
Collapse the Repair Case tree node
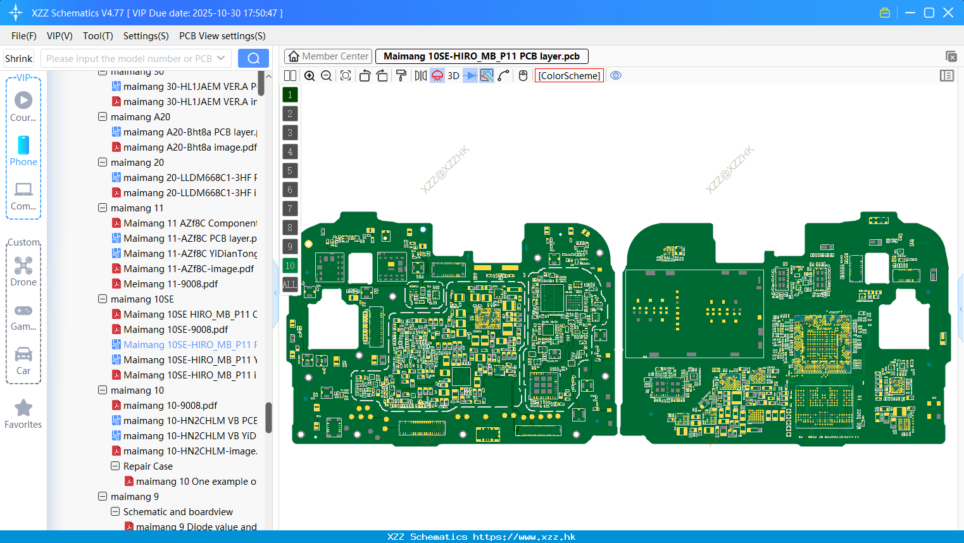tap(115, 466)
